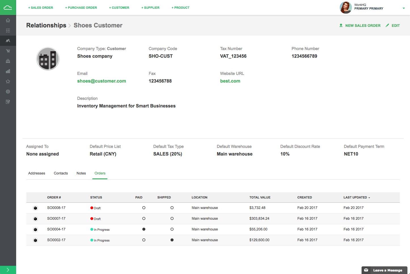This screenshot has width=410, height=274.
Task: Open the WorkHQ user account dropdown arrow
Action: click(x=403, y=8)
